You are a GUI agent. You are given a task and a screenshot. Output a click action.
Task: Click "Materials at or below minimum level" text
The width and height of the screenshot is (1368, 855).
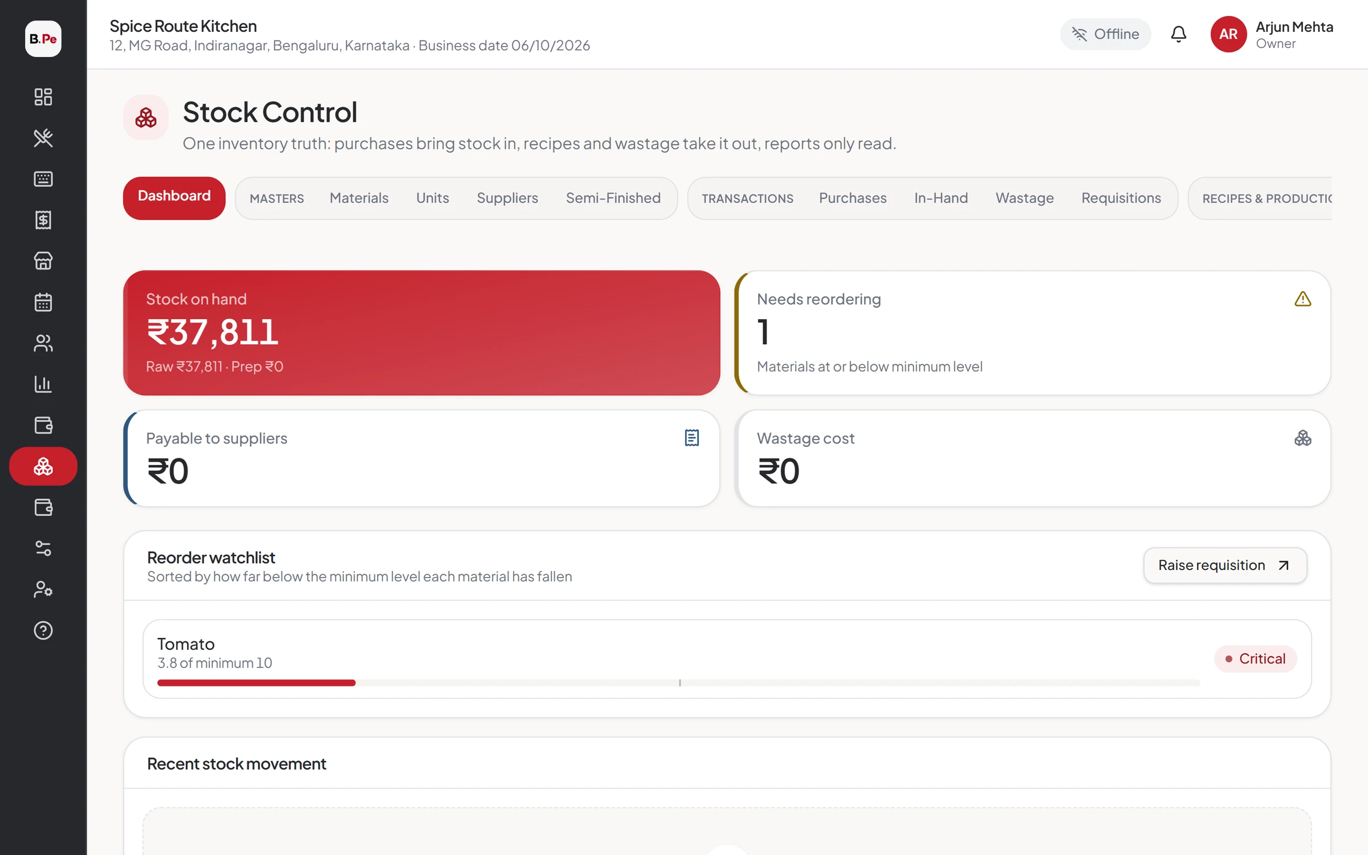tap(869, 367)
